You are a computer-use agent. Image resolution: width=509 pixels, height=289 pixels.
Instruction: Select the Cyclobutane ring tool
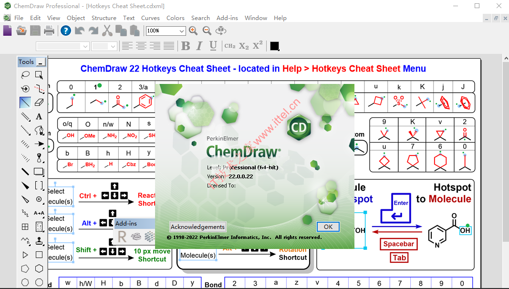pyautogui.click(x=39, y=255)
